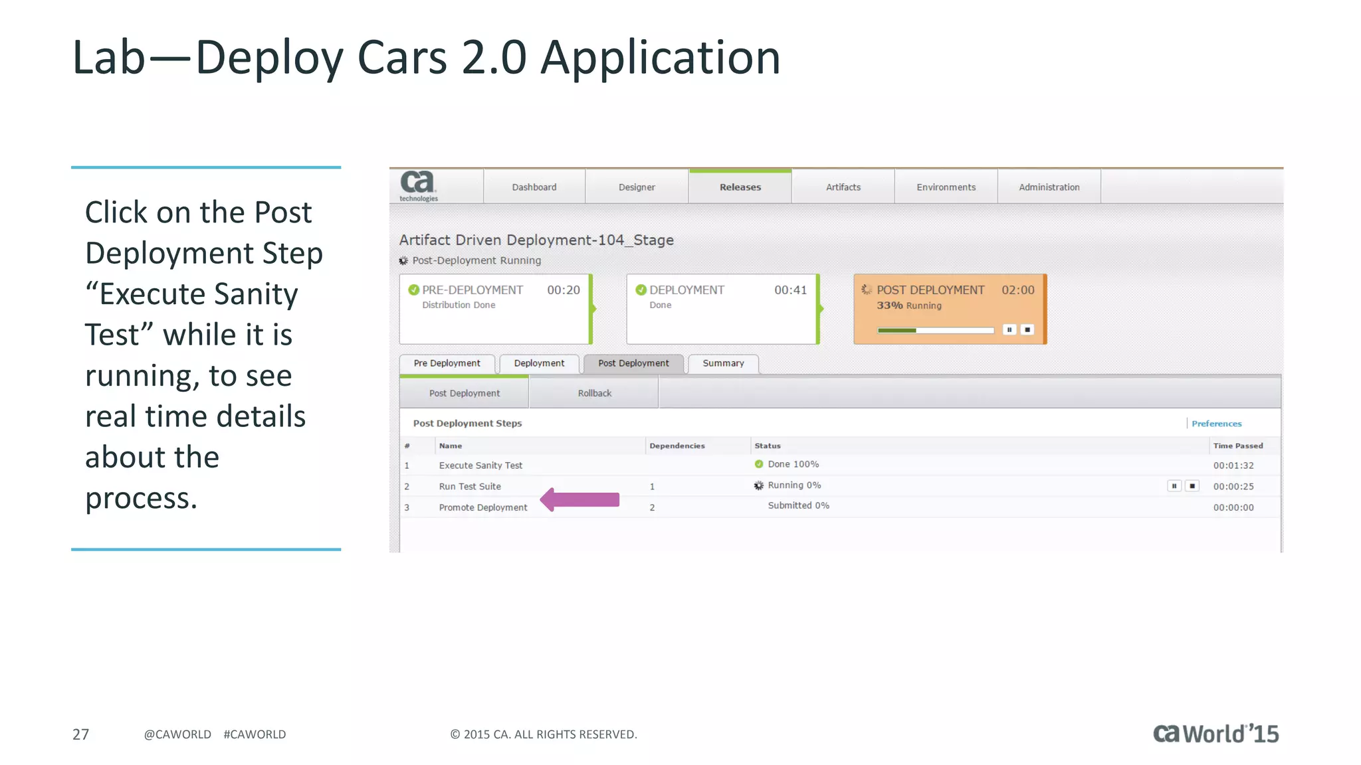Select the POST DEPLOYMENT phase card
The image size is (1361, 765).
click(x=950, y=309)
